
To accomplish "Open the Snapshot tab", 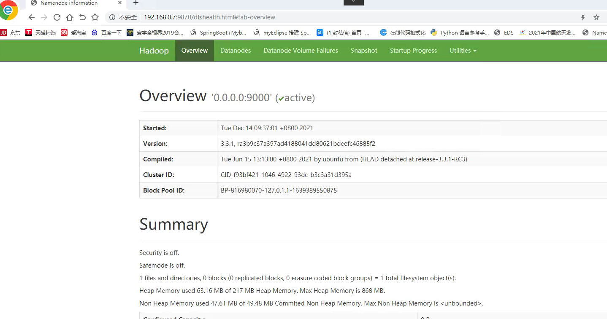I will pyautogui.click(x=364, y=51).
